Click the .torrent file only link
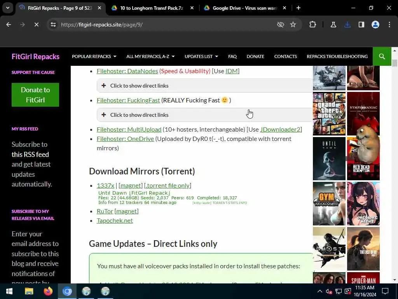398x299 pixels. click(168, 186)
